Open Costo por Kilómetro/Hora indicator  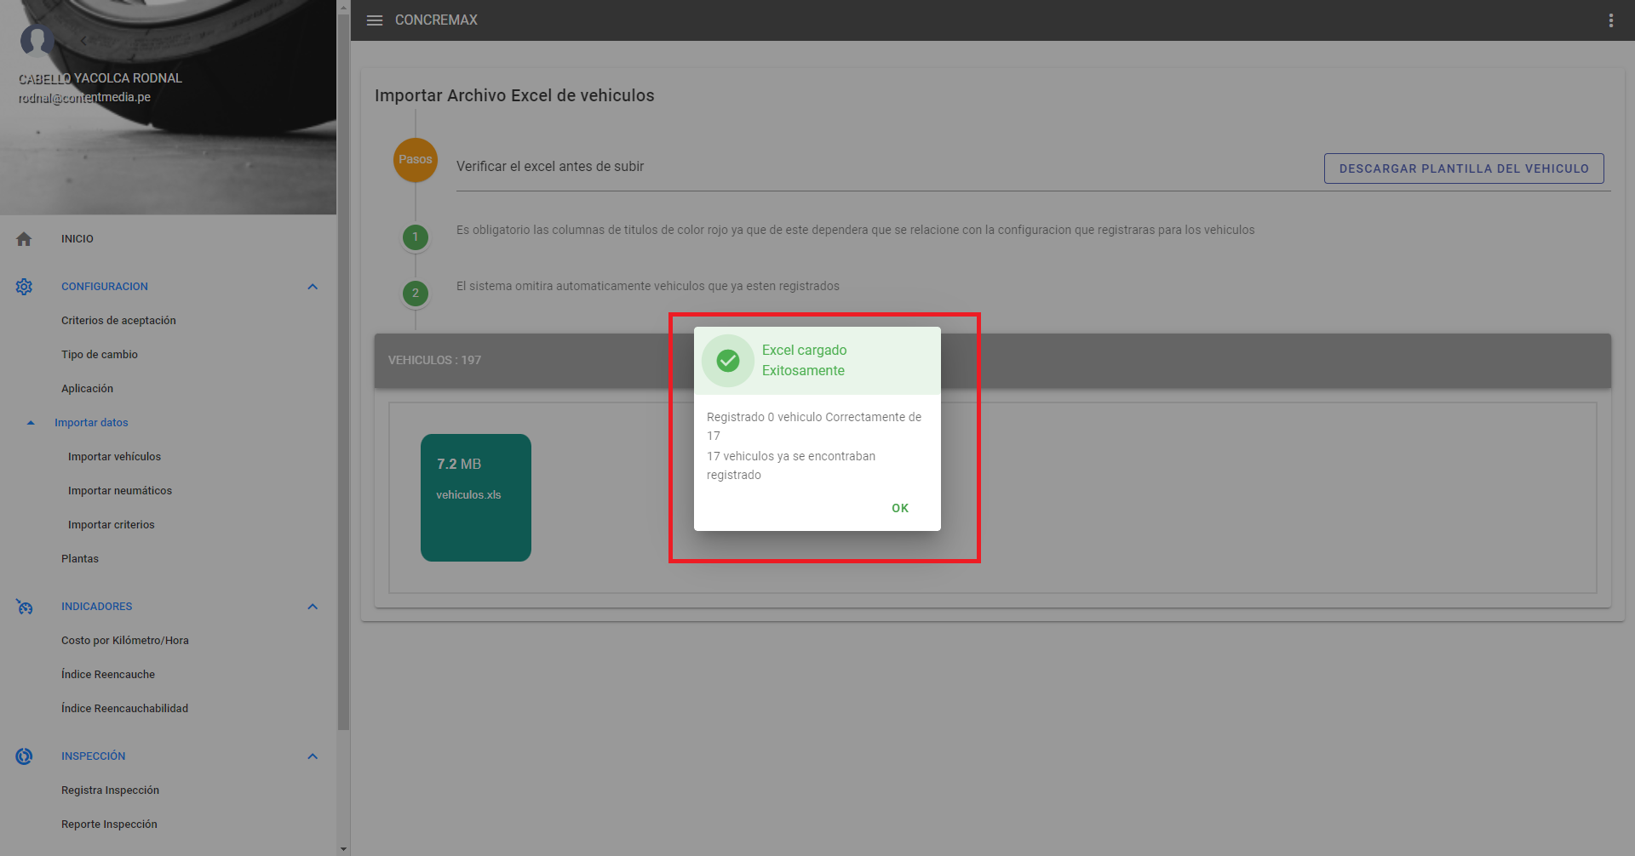click(125, 641)
